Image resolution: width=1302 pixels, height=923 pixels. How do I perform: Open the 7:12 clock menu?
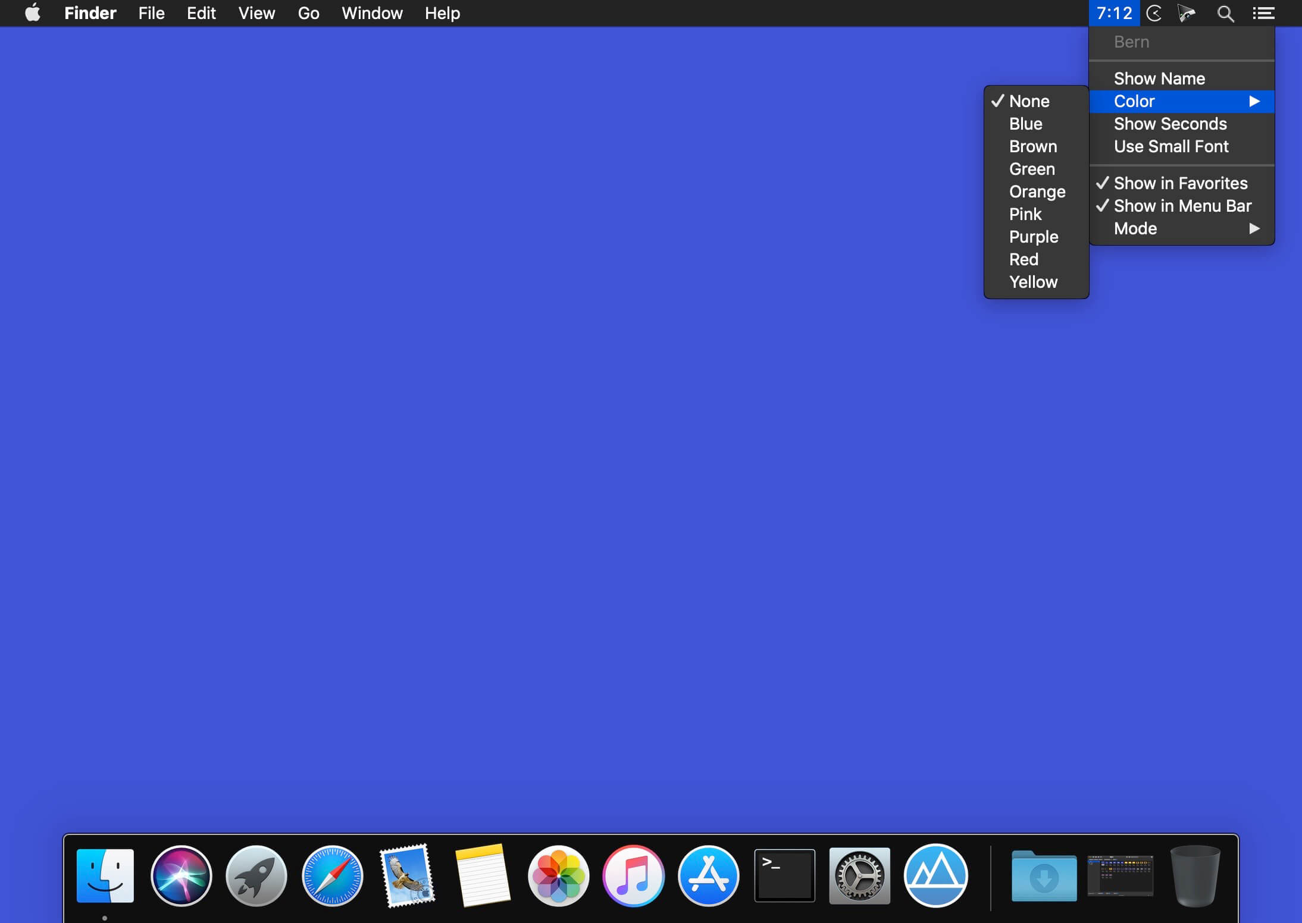1114,13
